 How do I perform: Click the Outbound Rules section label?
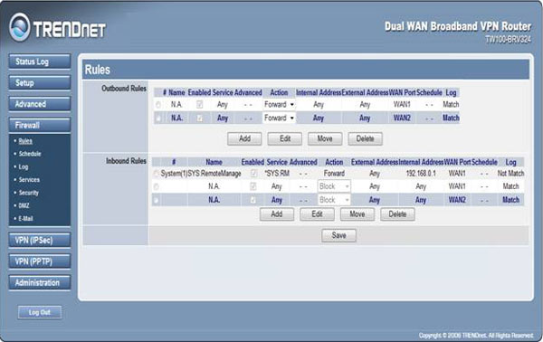click(124, 89)
